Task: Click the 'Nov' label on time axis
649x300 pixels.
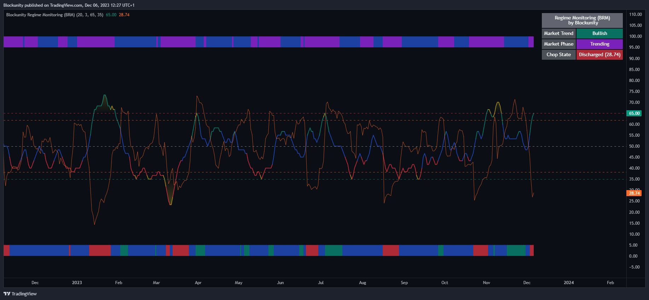Action: point(487,283)
